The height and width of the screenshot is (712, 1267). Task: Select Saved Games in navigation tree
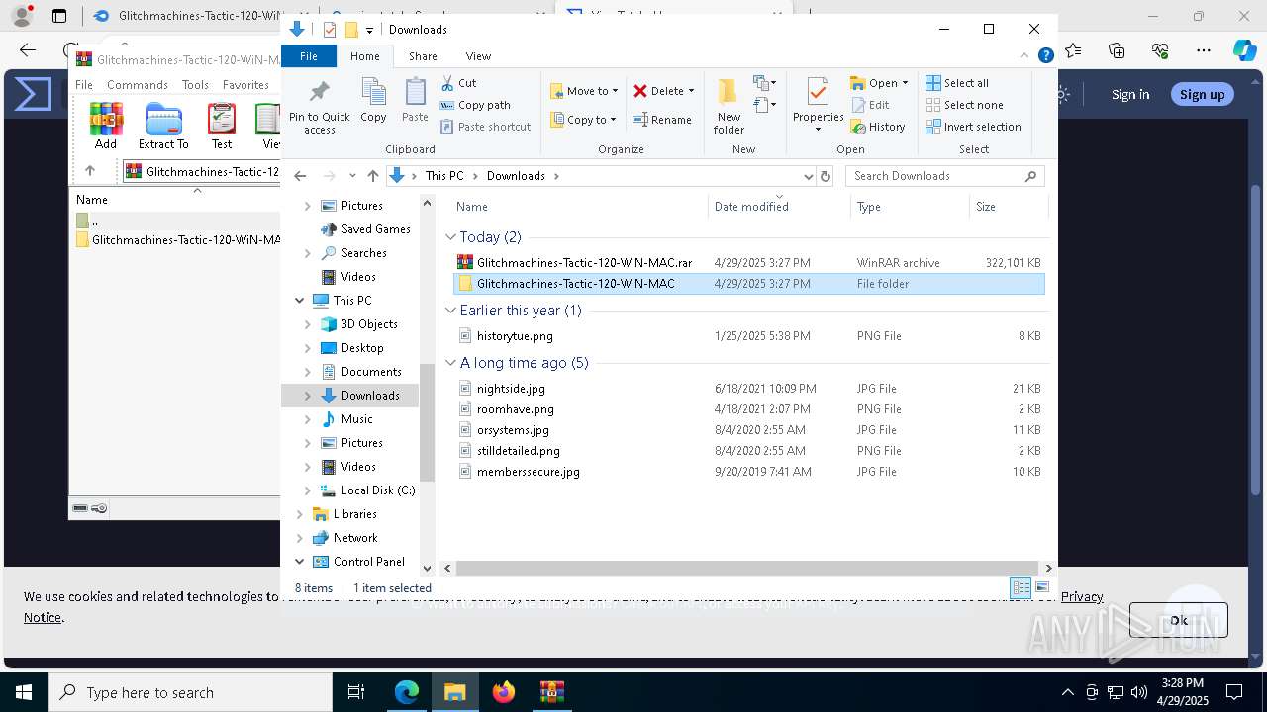pos(375,229)
